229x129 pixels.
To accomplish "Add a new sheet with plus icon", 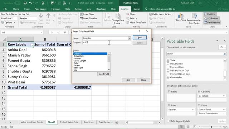I will [x=117, y=122].
